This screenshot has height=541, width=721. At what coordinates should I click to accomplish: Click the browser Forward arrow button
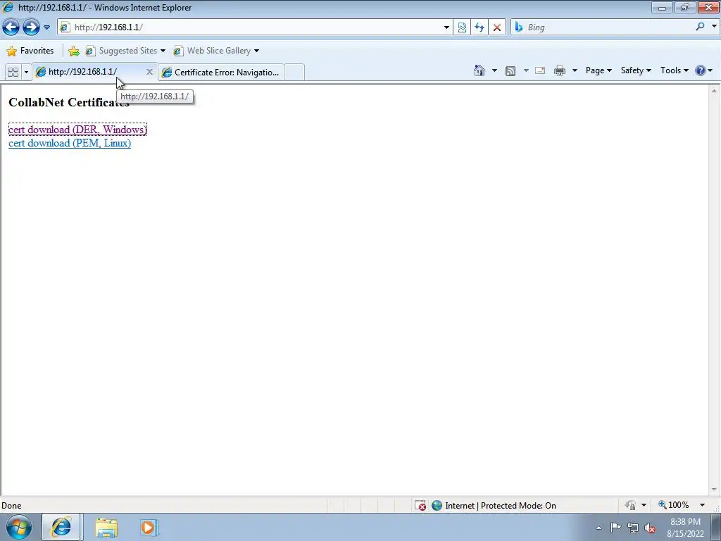pyautogui.click(x=31, y=27)
